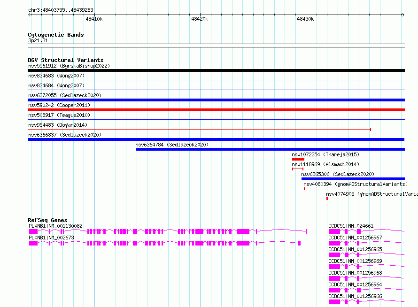418x307 pixels.
Task: Select the DGV Structural Variants track title
Action: (x=66, y=60)
